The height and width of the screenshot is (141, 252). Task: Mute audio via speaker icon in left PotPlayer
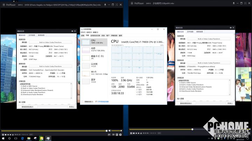tap(110, 131)
